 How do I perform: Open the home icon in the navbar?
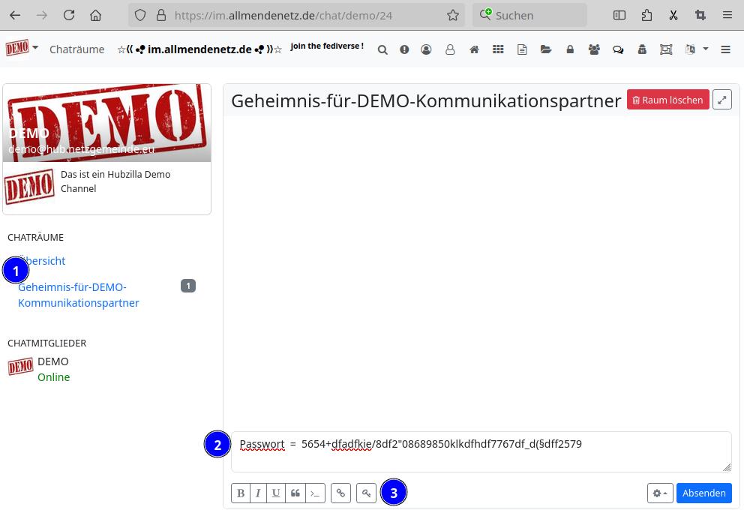[x=474, y=49]
